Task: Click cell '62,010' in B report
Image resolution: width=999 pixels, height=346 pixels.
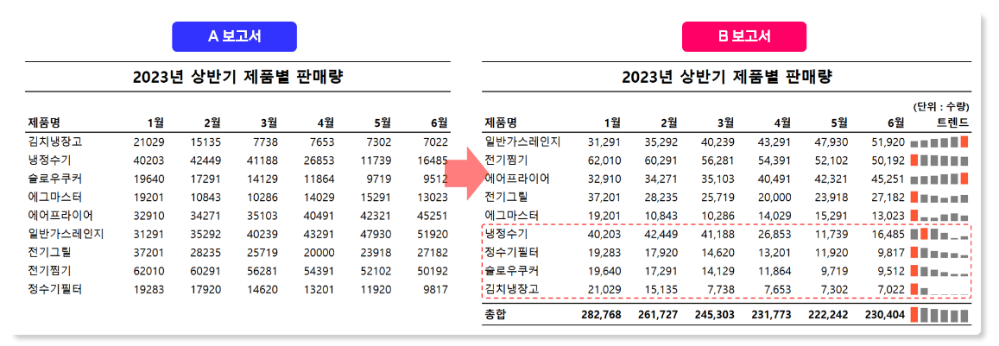Action: point(604,160)
